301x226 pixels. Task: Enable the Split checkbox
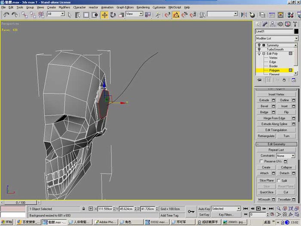click(279, 181)
